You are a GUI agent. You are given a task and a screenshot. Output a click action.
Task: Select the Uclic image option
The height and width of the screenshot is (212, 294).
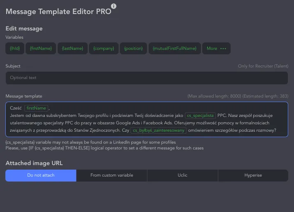182,175
